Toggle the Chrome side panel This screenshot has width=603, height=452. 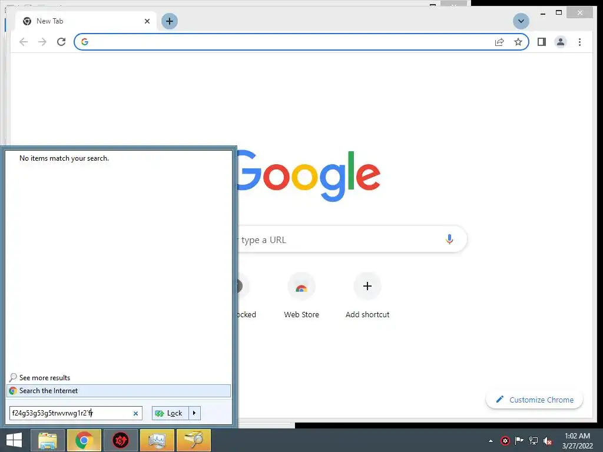pyautogui.click(x=542, y=42)
